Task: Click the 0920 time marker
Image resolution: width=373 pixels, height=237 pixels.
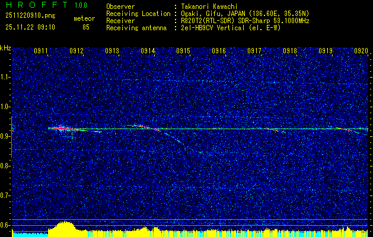Action: pos(361,50)
